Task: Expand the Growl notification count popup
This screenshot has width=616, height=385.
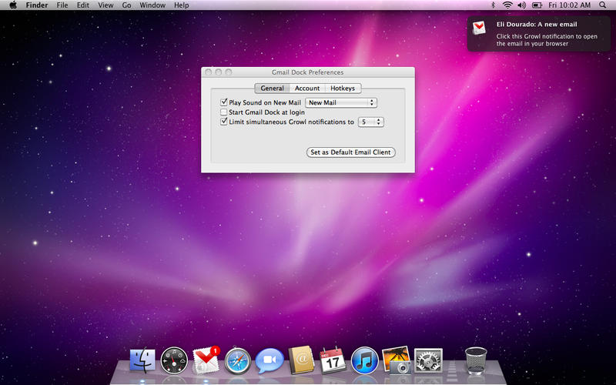Action: [370, 122]
